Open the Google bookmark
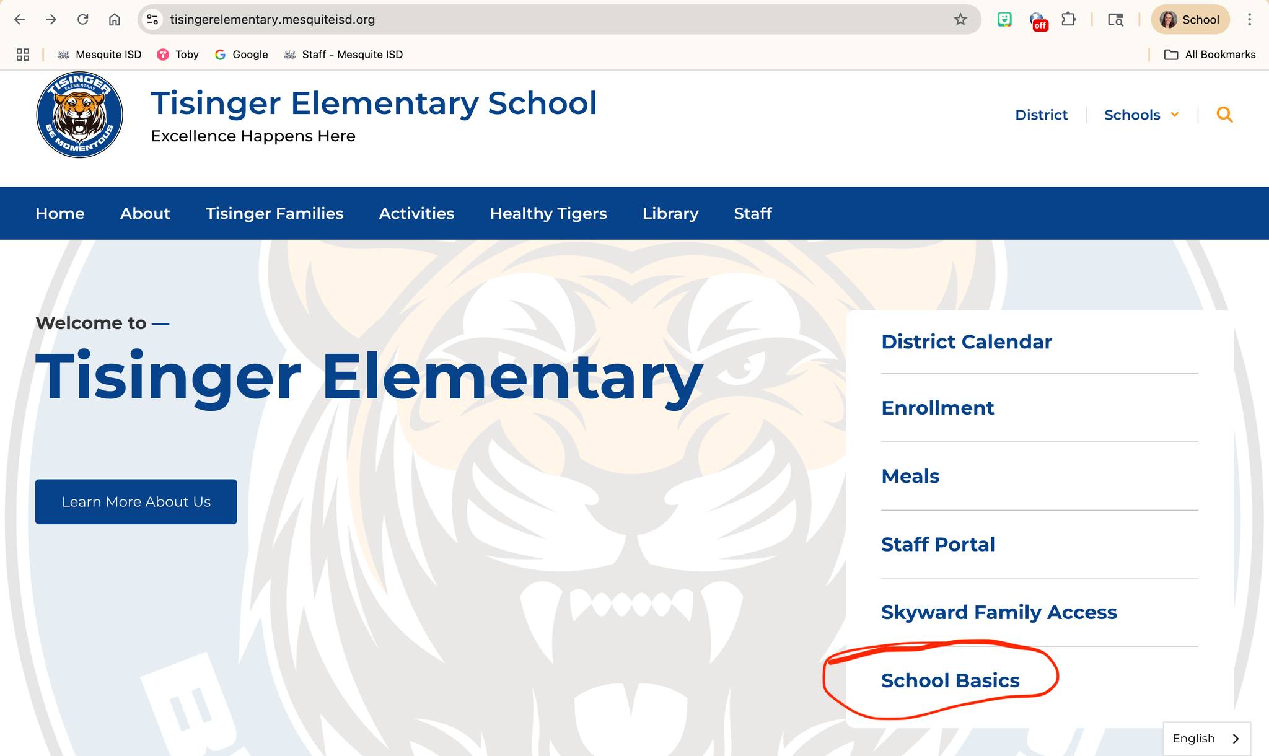 tap(241, 55)
